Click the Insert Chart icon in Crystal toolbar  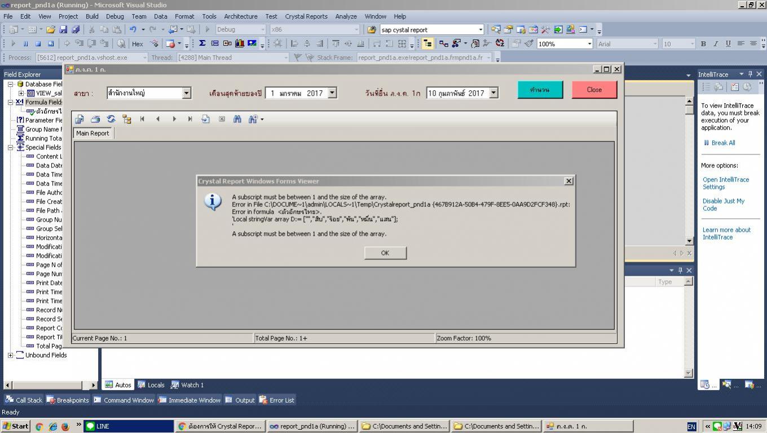point(239,43)
